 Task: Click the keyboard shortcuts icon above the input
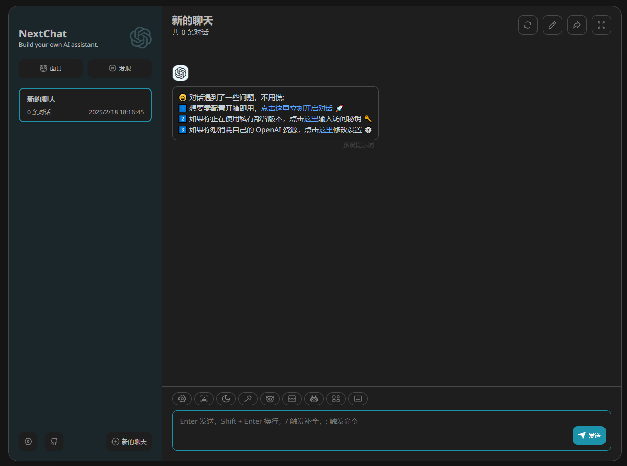tap(358, 399)
